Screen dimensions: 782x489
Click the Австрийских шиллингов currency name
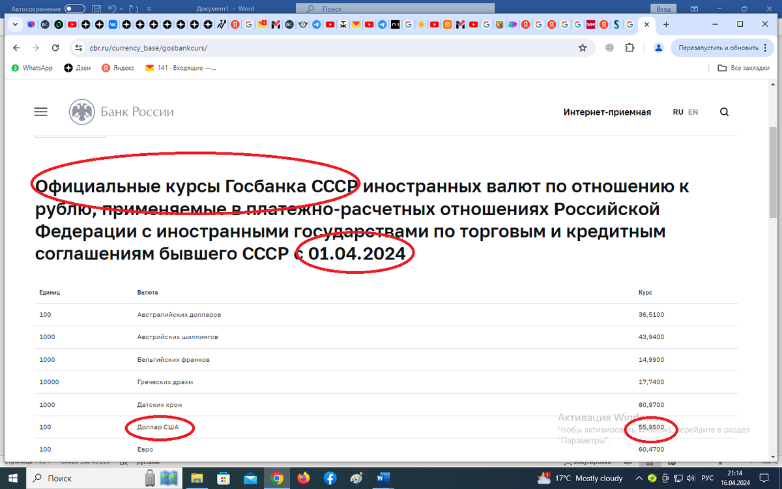(x=177, y=337)
